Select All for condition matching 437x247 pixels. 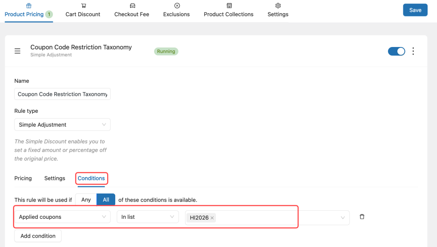pos(105,200)
